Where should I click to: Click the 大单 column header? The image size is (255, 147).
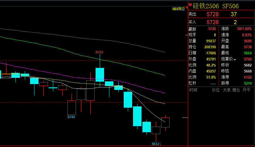pos(226,90)
